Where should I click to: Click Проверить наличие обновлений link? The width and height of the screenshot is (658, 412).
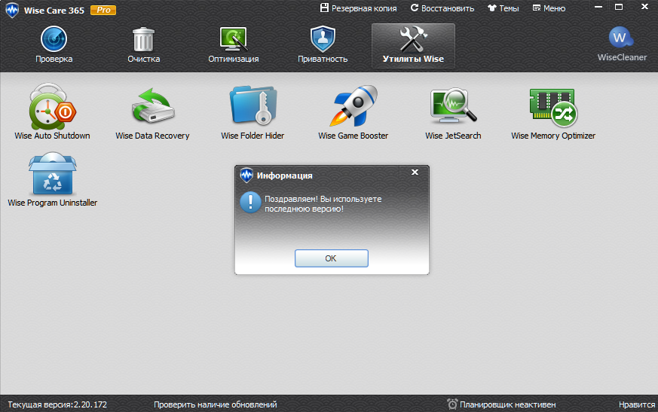pos(216,404)
